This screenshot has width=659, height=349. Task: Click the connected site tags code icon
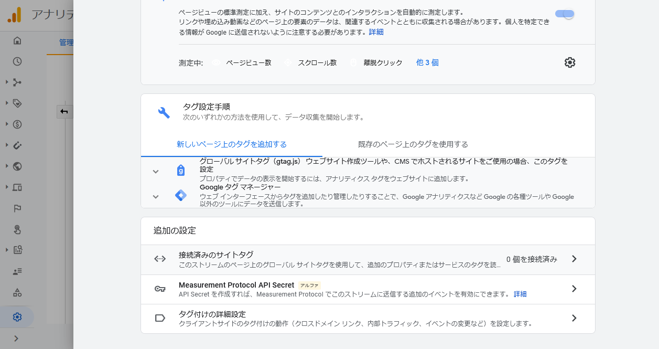click(x=160, y=259)
